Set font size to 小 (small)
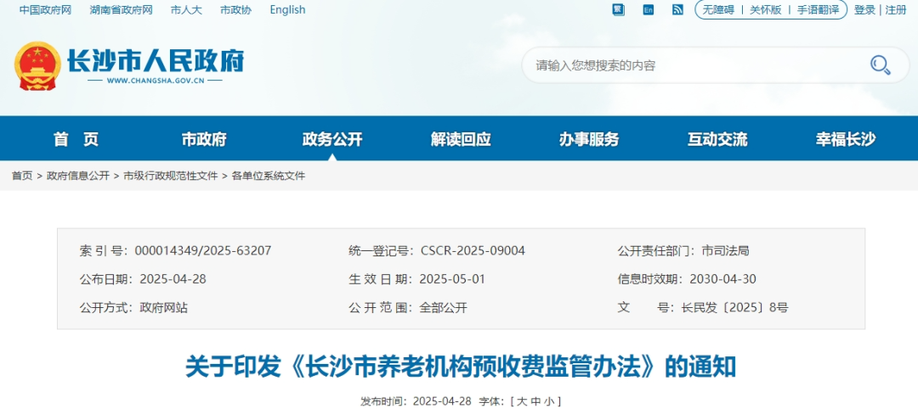 coord(550,401)
